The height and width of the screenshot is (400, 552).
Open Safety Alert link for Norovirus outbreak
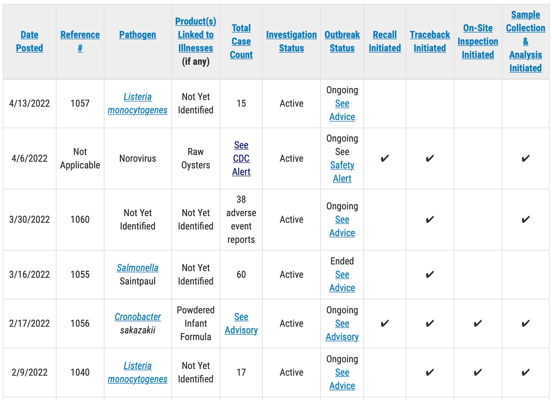click(x=342, y=172)
